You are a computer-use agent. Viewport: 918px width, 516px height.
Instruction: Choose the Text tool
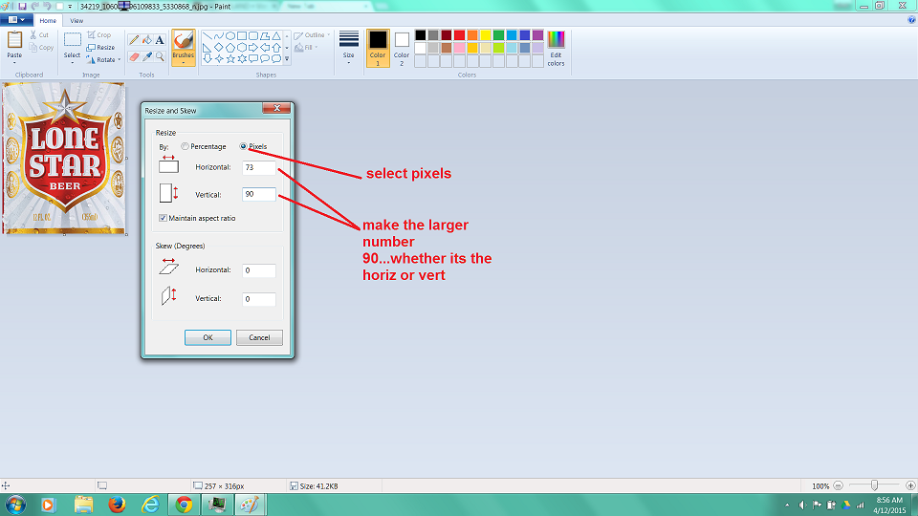[160, 40]
